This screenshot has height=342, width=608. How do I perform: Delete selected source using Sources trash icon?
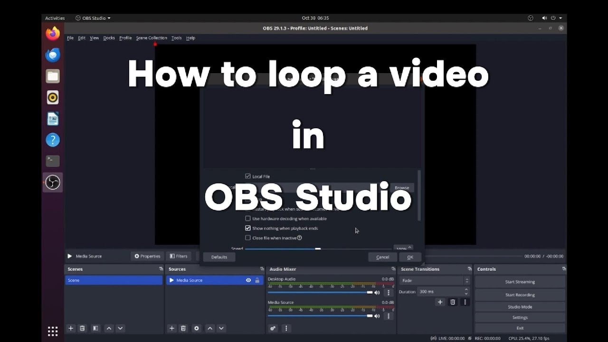pyautogui.click(x=183, y=328)
